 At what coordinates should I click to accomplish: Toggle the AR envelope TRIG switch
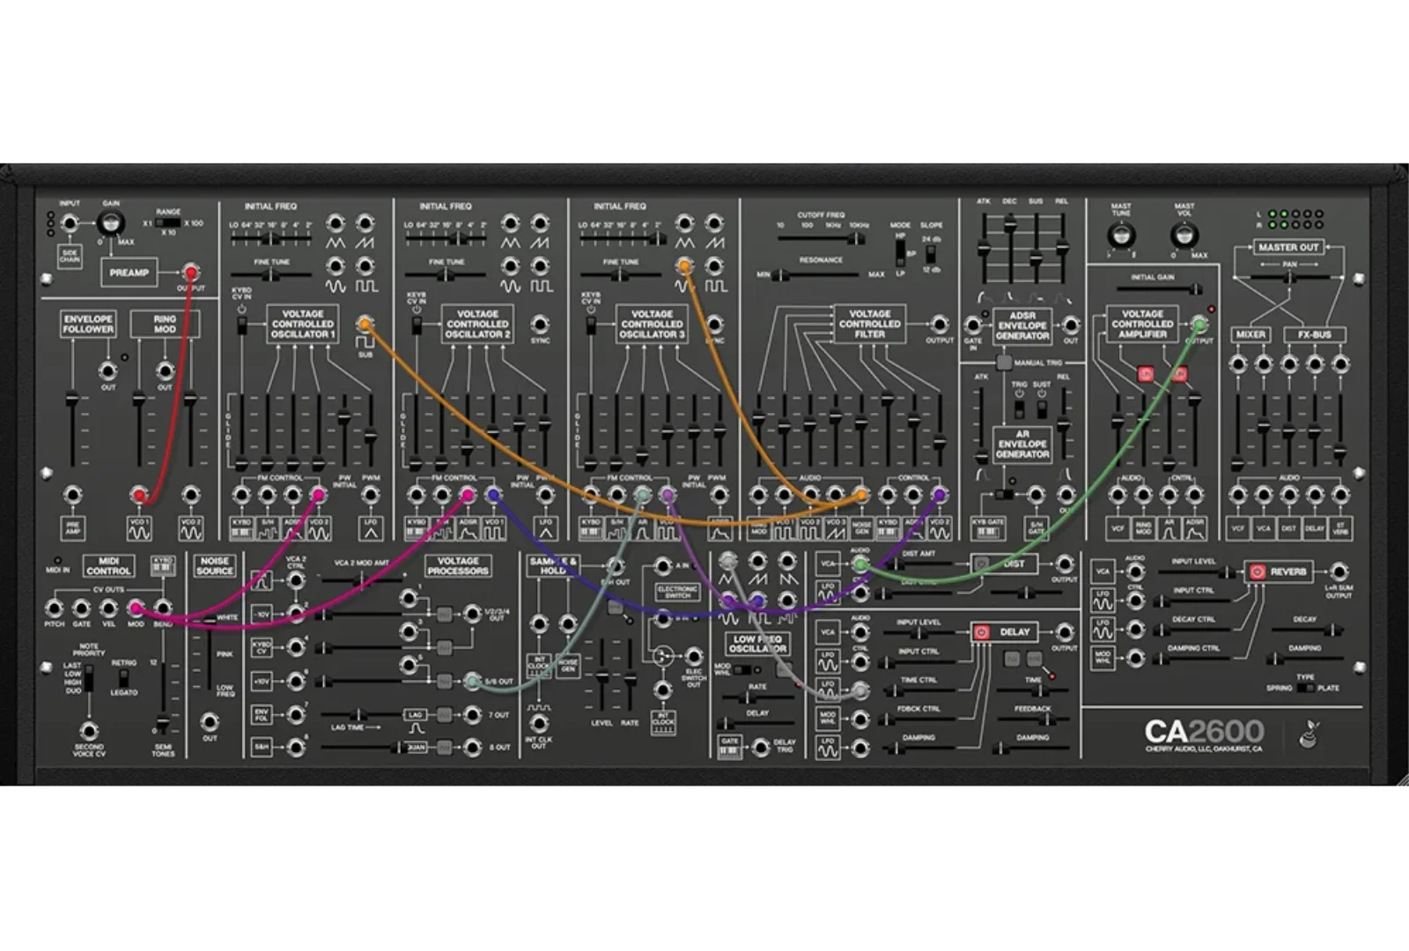click(x=1019, y=409)
